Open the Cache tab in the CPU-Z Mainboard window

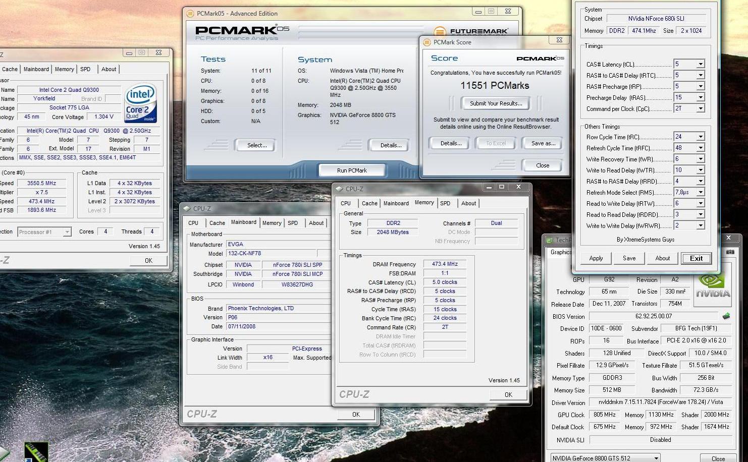(217, 223)
